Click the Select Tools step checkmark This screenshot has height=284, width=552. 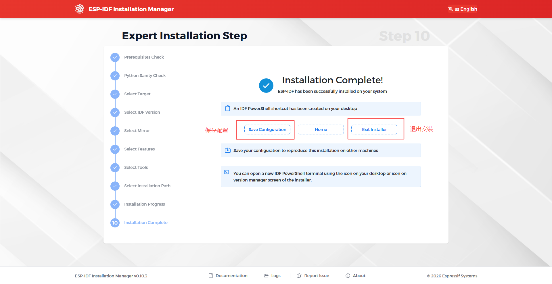tap(115, 167)
